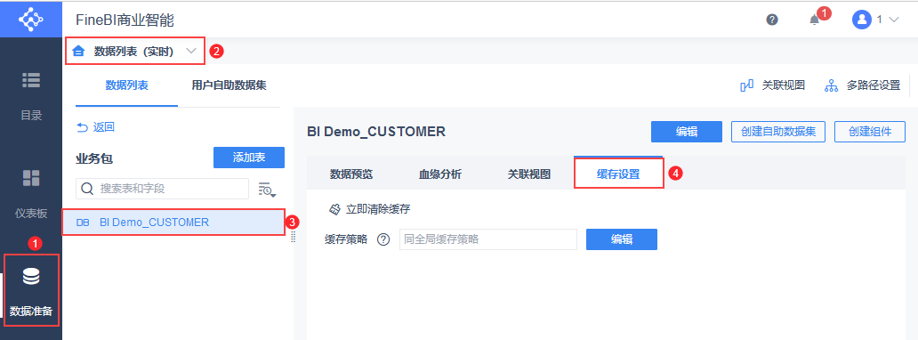Click the 创建自助数据集 button

click(778, 132)
